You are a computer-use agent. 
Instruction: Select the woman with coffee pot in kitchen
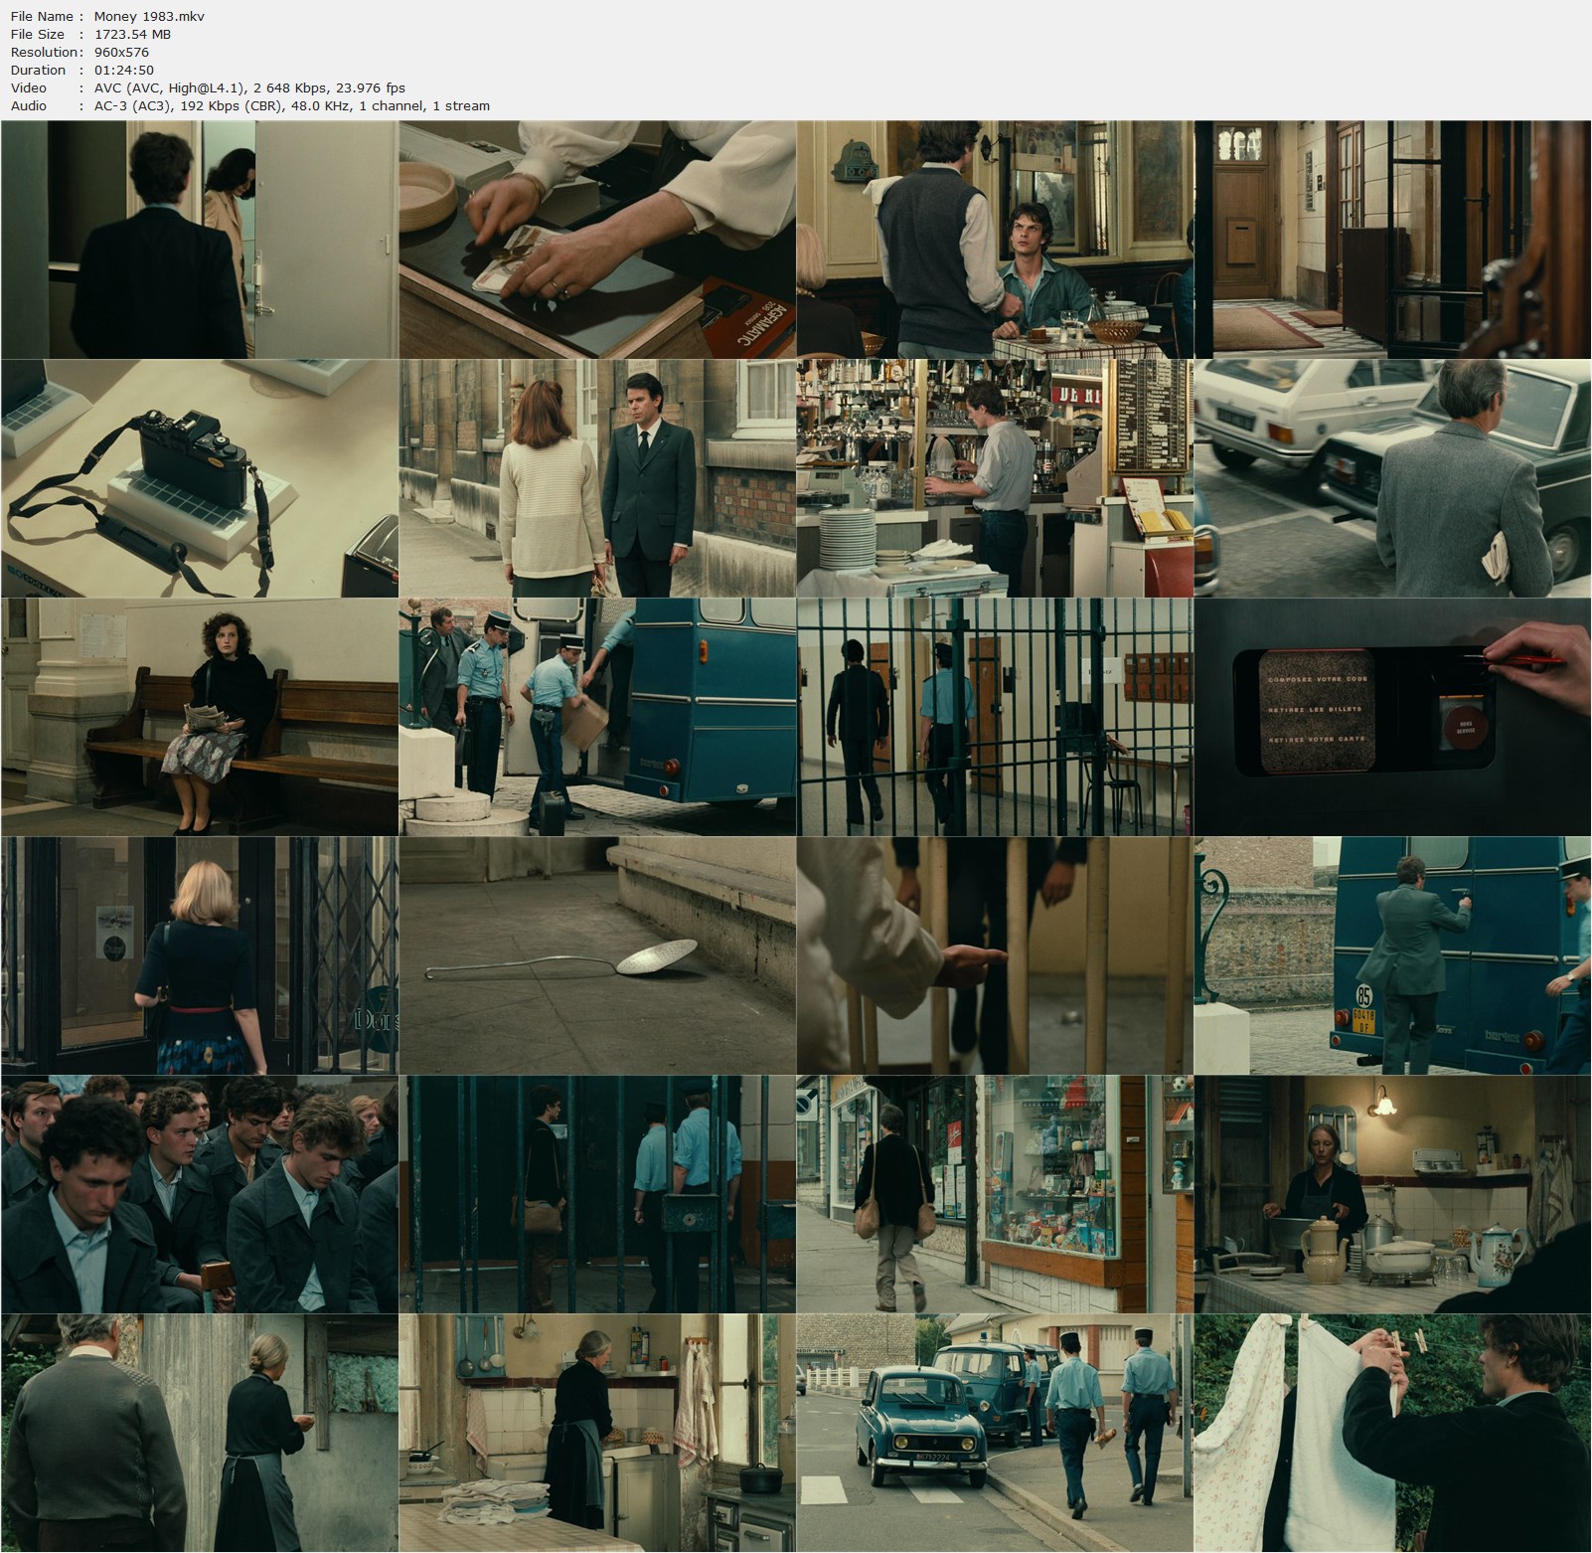click(x=1392, y=1194)
